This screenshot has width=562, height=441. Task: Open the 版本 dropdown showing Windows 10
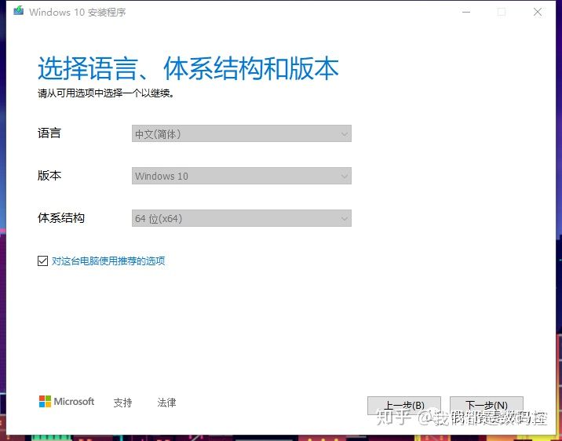click(x=242, y=176)
